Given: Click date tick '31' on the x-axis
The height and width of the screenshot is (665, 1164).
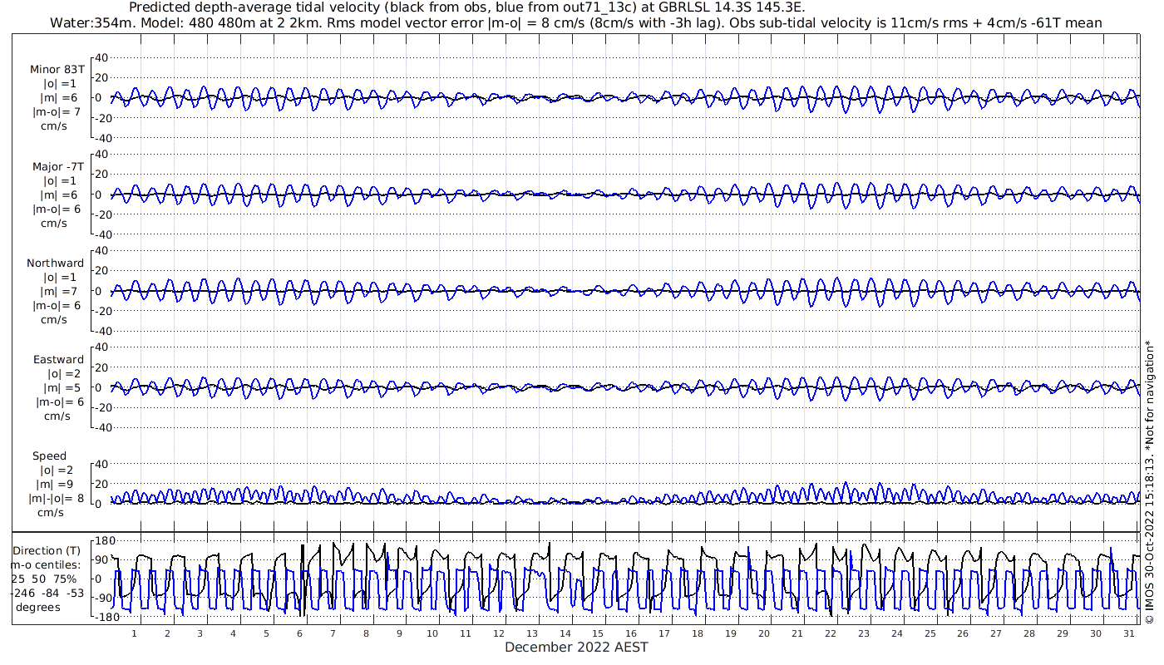Looking at the screenshot, I should (x=1129, y=633).
